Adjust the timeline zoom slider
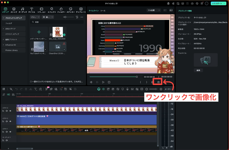Viewport: 229px width, 150px height. 154,89
